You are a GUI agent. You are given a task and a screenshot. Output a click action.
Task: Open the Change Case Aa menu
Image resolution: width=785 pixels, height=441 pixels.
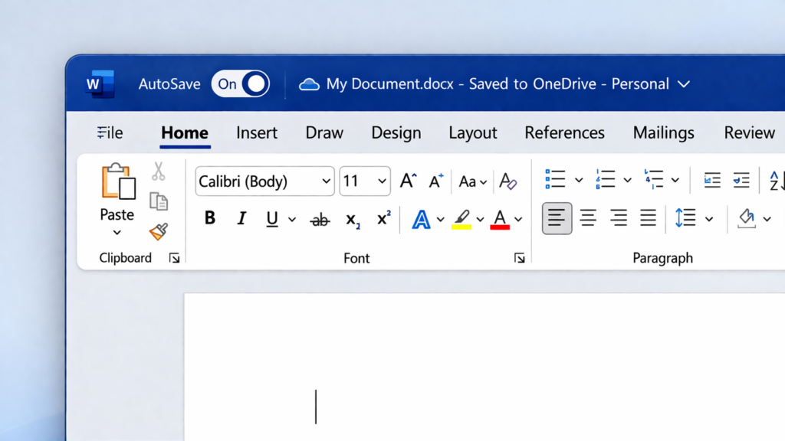[x=472, y=181]
